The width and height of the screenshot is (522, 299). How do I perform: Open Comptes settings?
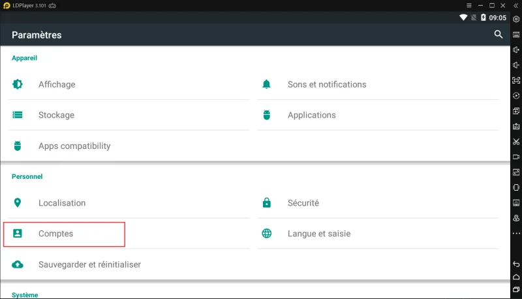[129, 234]
